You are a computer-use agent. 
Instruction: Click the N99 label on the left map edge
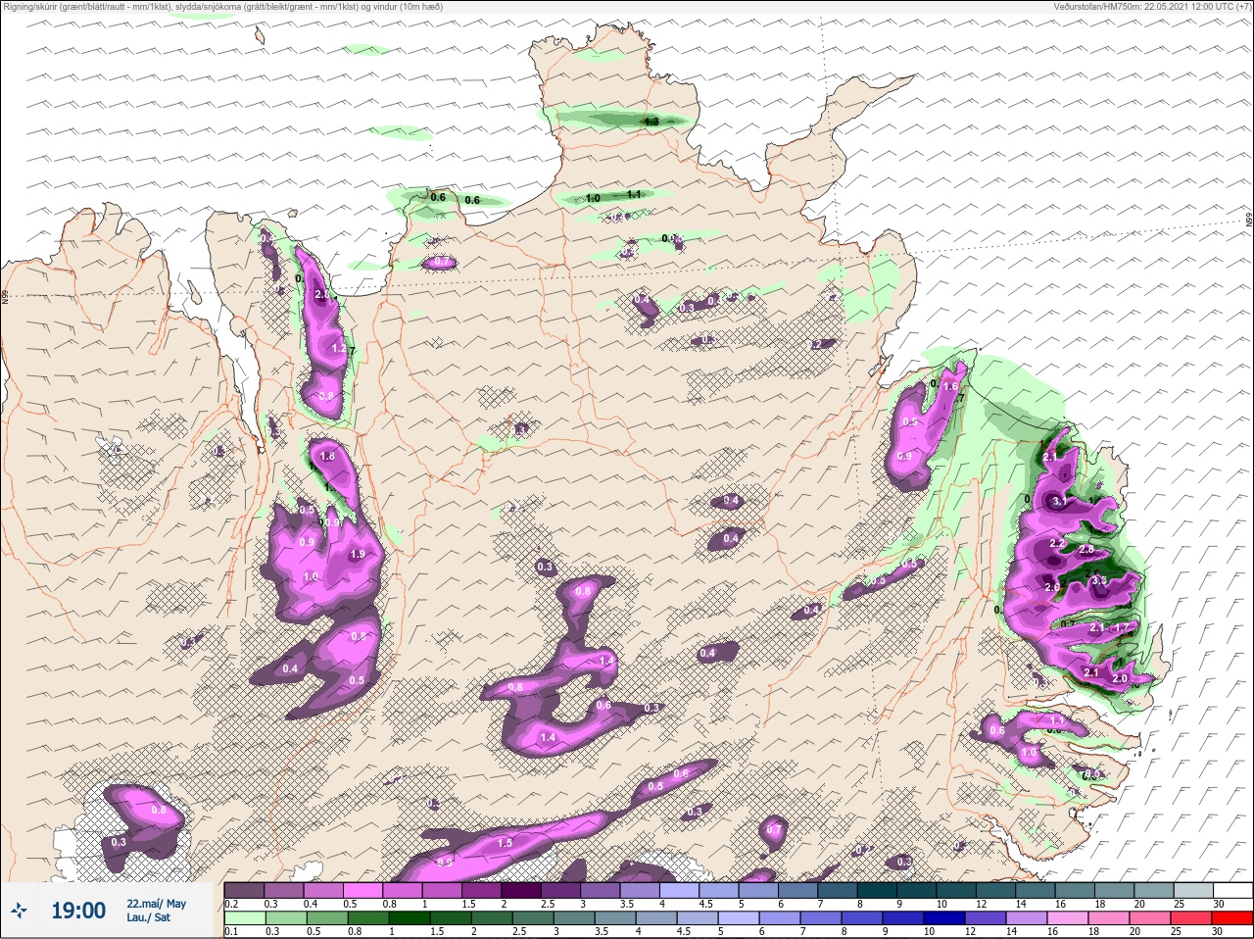pyautogui.click(x=5, y=295)
